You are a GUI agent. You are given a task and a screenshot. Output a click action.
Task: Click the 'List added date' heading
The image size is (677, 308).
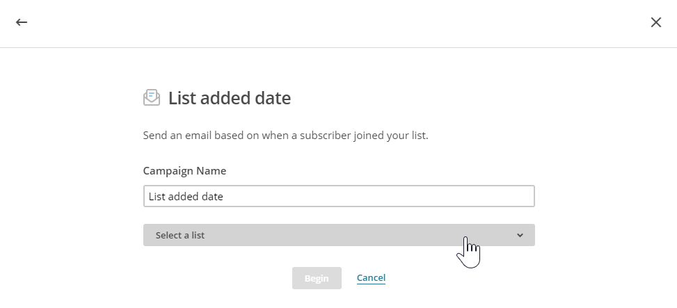point(230,99)
